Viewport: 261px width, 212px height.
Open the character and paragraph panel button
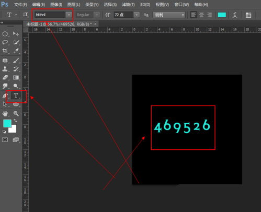pos(248,15)
